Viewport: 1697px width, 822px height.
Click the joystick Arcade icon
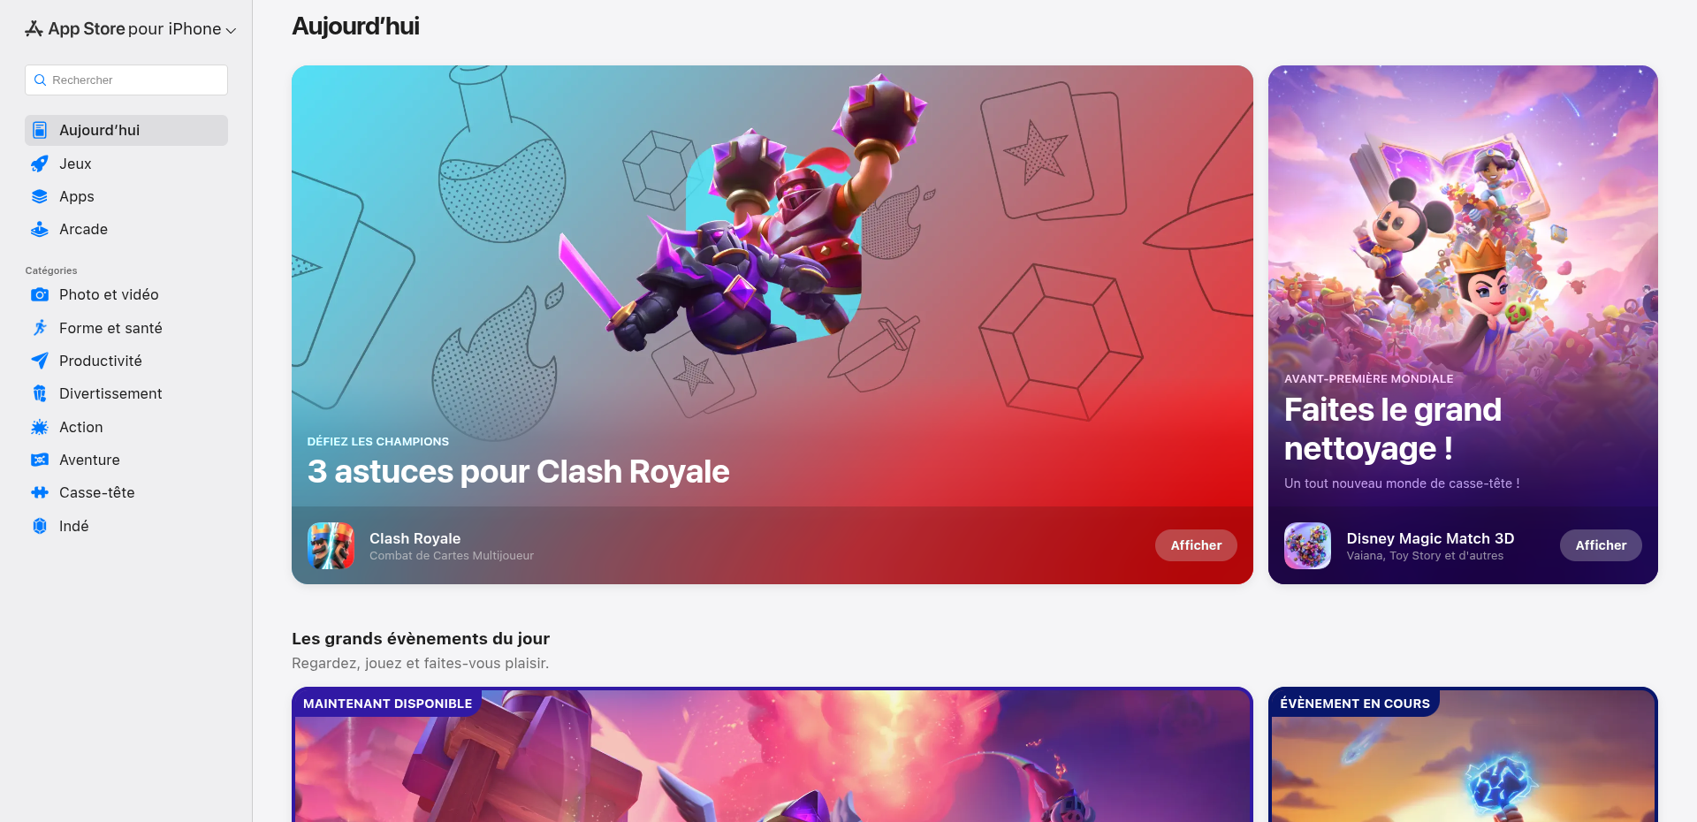pos(40,229)
